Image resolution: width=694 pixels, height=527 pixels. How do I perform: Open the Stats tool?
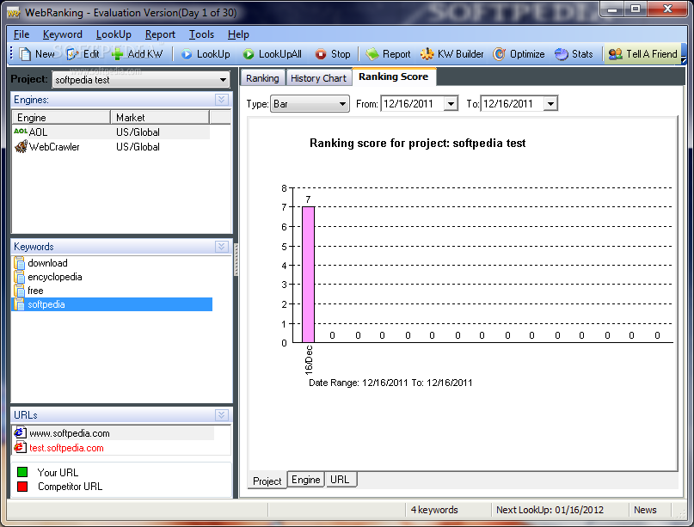[574, 54]
